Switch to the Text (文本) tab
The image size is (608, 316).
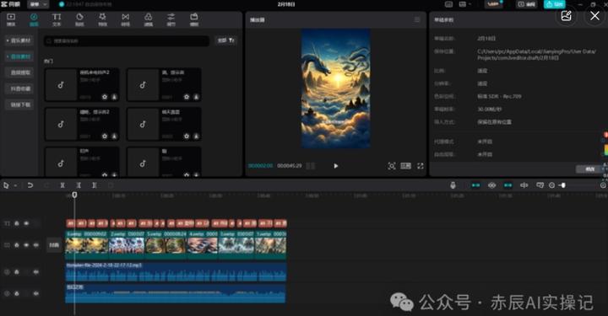(x=57, y=19)
